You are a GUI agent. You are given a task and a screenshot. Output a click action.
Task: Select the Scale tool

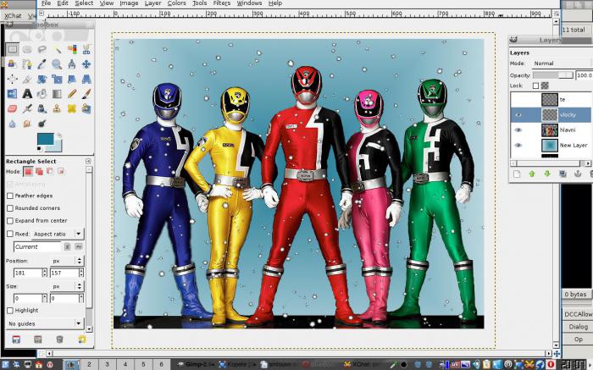tap(57, 79)
